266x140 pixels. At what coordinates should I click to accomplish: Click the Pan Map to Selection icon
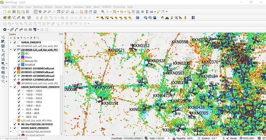40,12
